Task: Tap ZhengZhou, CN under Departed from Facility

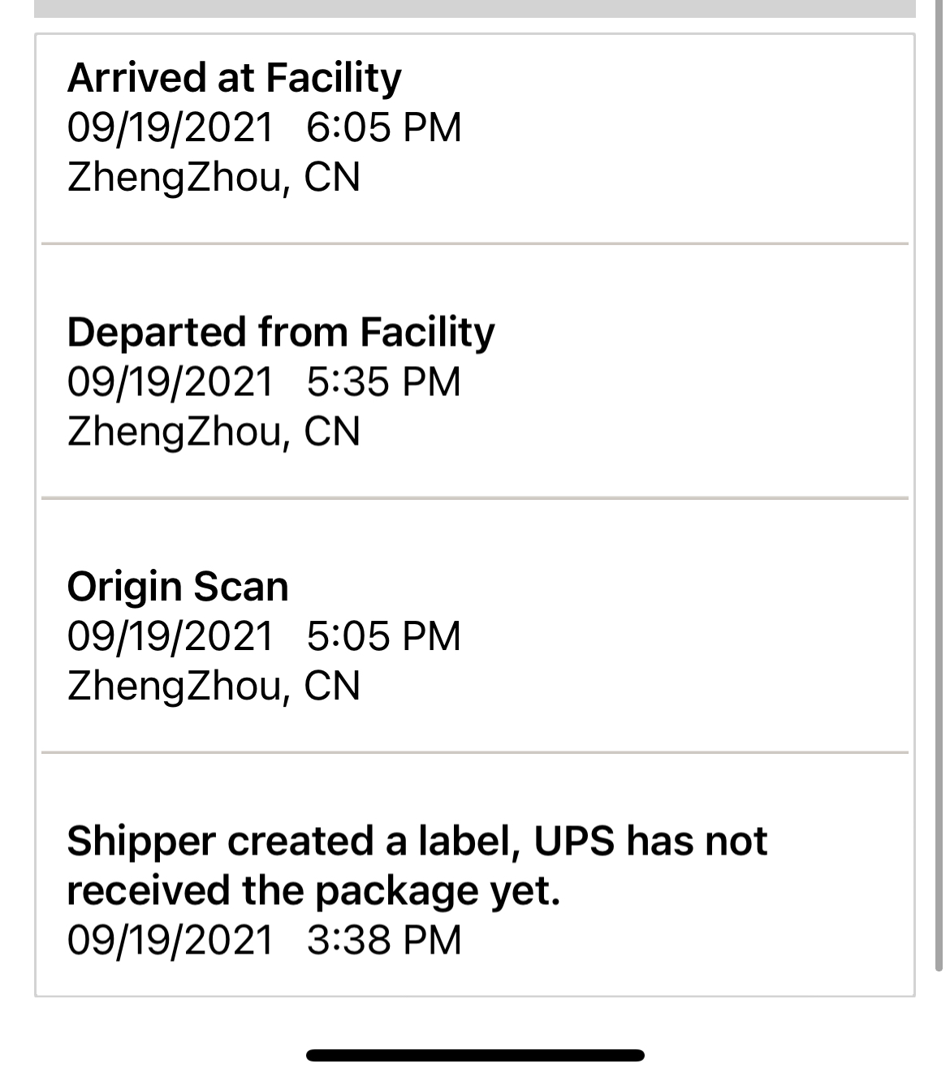Action: [x=214, y=431]
